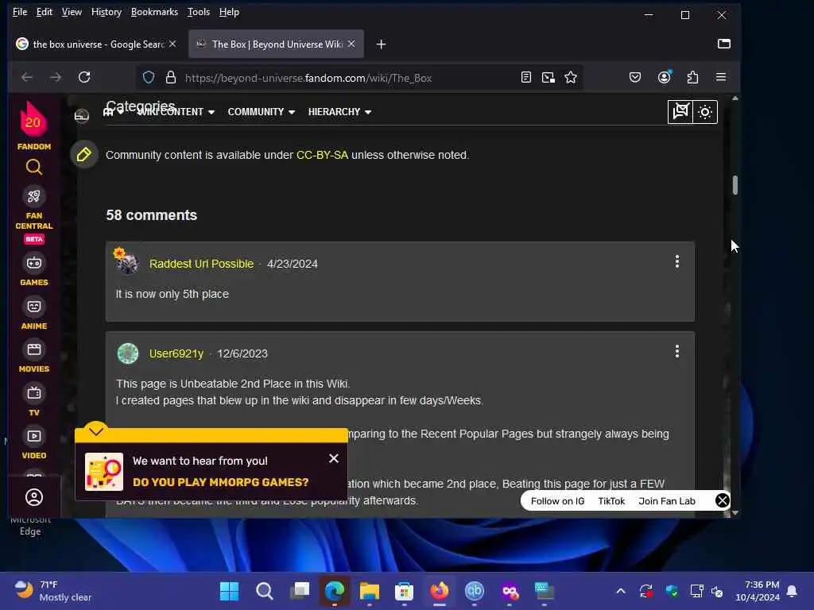This screenshot has height=610, width=814.
Task: Toggle the light/dark theme sun icon
Action: (x=705, y=112)
